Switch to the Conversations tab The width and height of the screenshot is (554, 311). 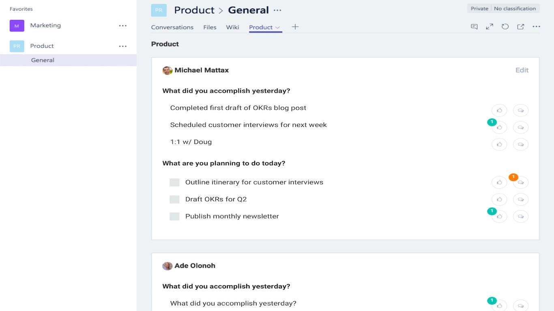tap(172, 27)
